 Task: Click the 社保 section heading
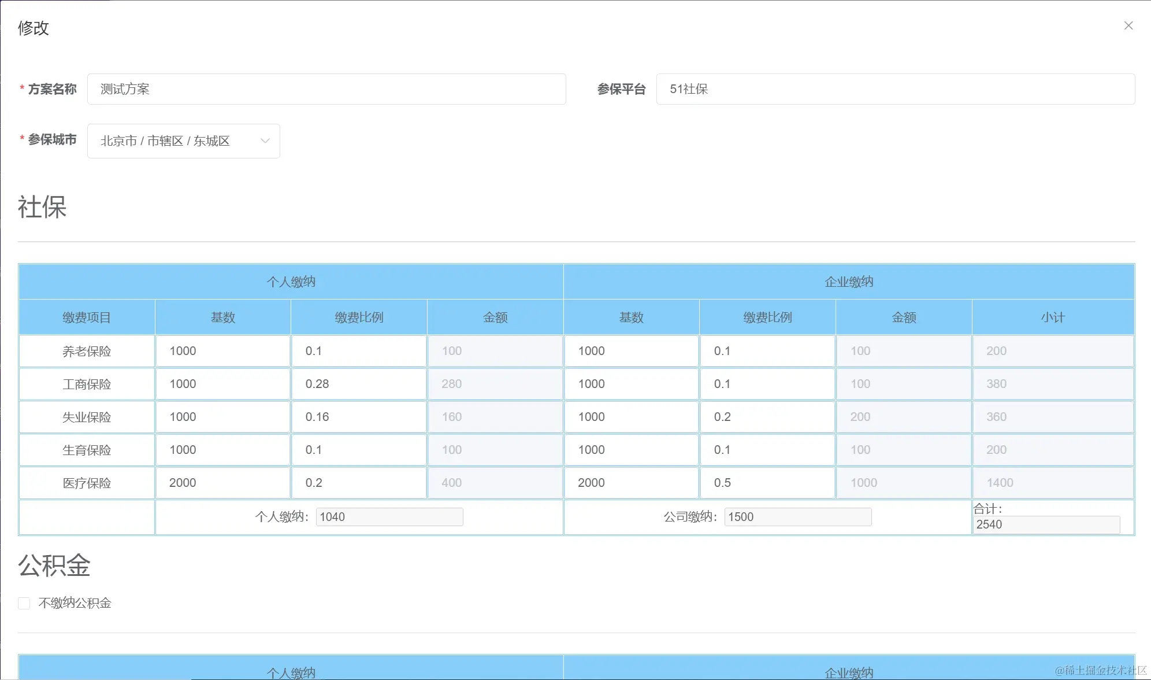[x=43, y=207]
